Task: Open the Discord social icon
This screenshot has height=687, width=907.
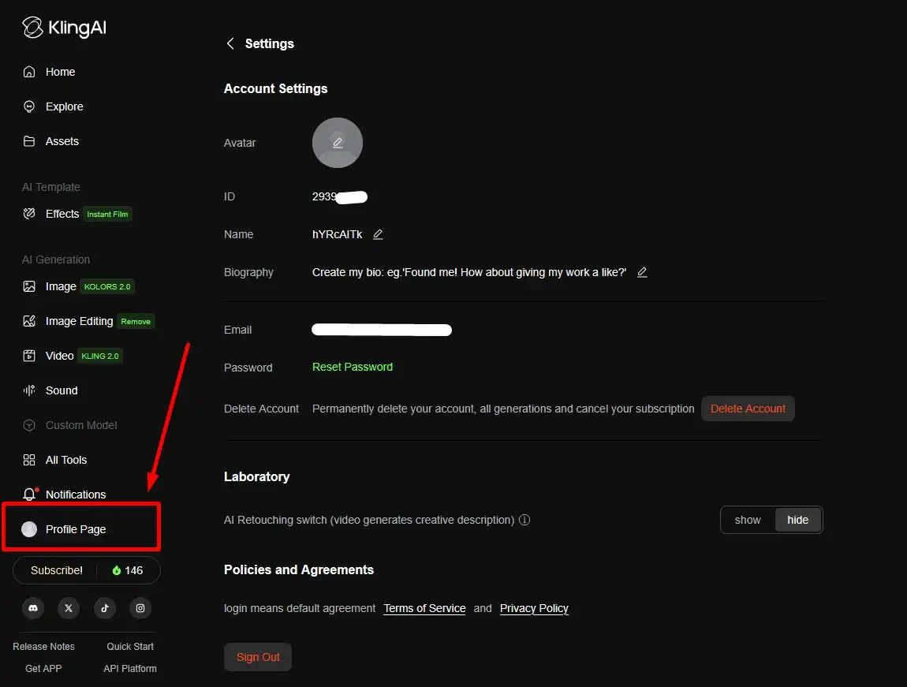Action: (33, 608)
